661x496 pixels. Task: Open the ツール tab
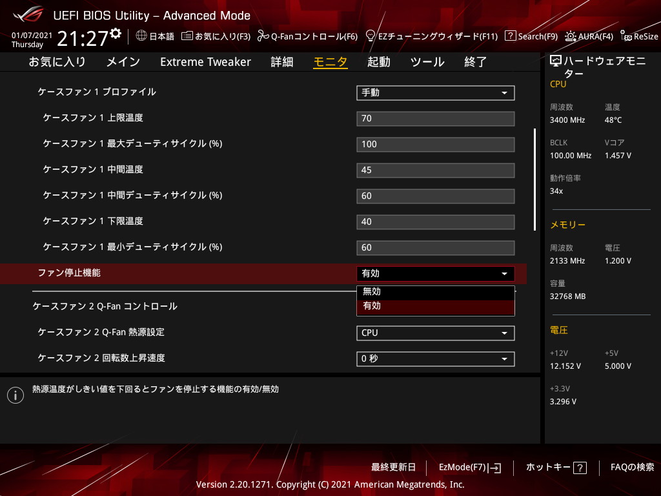(x=427, y=62)
